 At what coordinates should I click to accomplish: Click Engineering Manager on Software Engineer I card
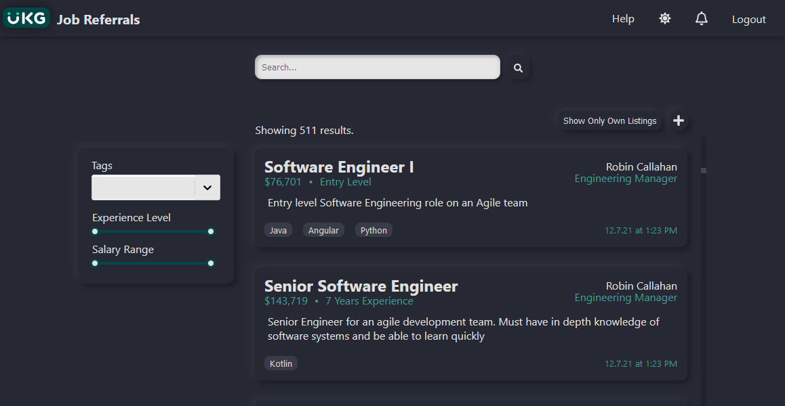coord(626,179)
